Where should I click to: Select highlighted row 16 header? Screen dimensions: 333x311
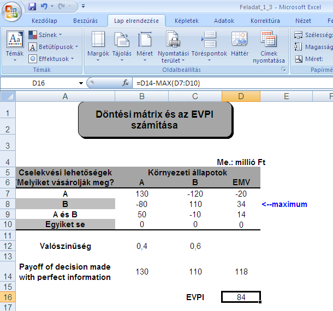[x=8, y=297]
